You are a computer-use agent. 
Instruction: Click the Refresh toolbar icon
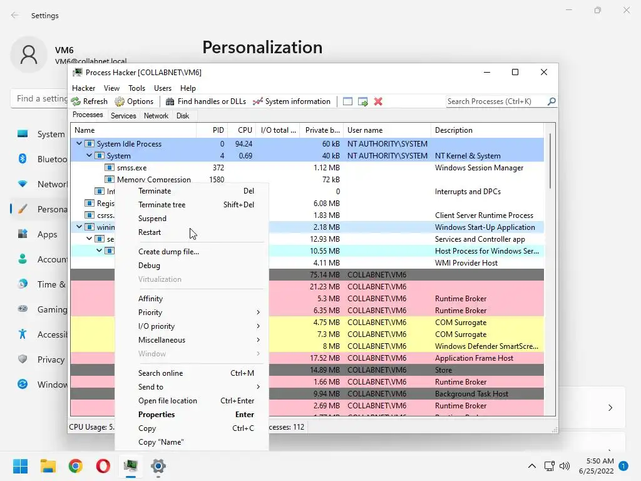[x=76, y=101]
